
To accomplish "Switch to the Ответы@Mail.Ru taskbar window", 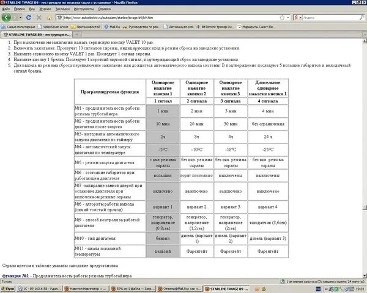I will click(179, 289).
